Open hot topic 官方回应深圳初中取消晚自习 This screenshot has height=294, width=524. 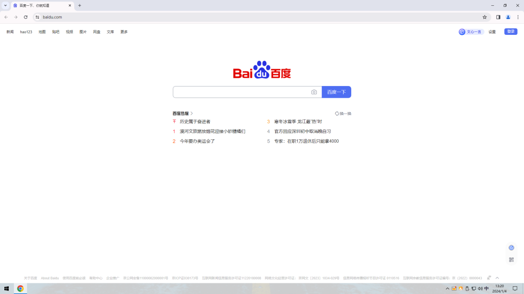click(303, 132)
